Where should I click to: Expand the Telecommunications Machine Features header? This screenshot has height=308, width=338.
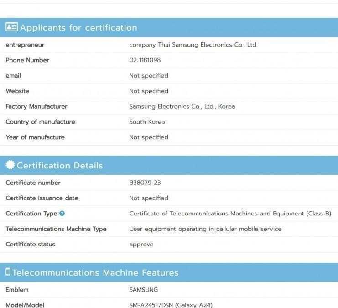click(x=95, y=273)
